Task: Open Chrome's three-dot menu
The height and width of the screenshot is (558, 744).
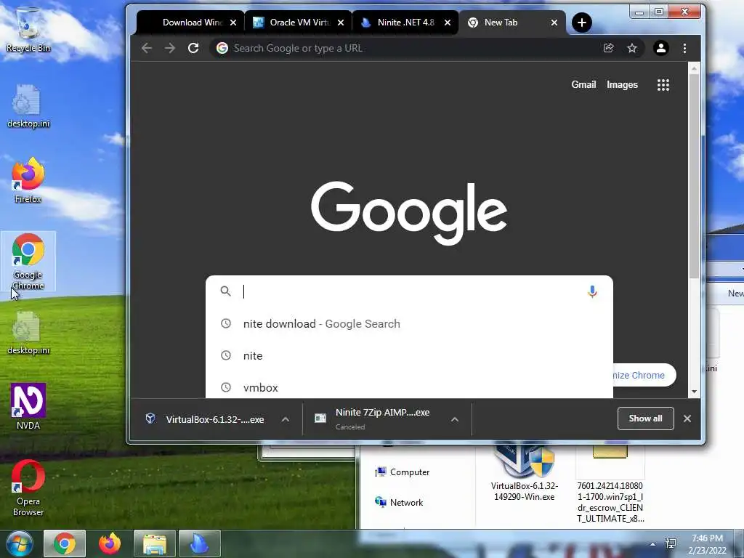Action: click(x=684, y=48)
